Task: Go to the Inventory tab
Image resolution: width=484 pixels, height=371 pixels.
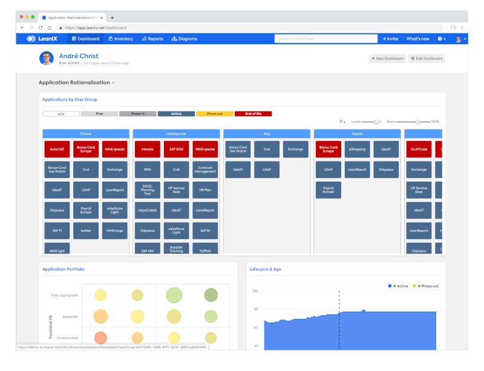Action: click(x=121, y=39)
